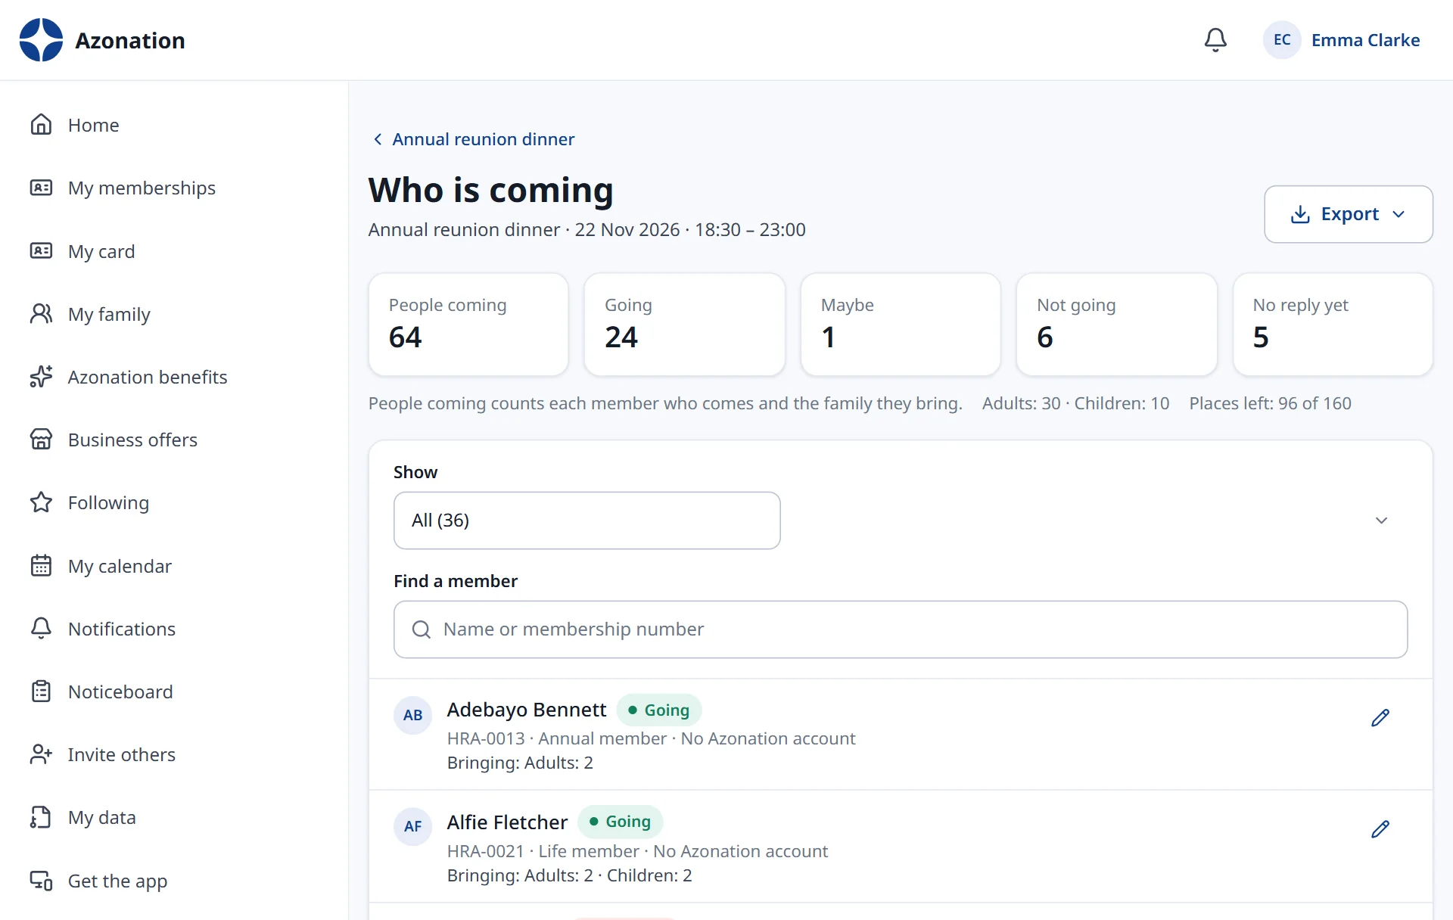Click the Business offers shop icon
The image size is (1453, 920).
pos(41,440)
